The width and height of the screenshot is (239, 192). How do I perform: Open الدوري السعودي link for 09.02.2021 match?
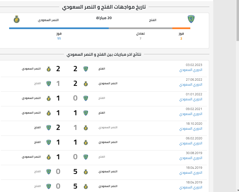click(191, 114)
